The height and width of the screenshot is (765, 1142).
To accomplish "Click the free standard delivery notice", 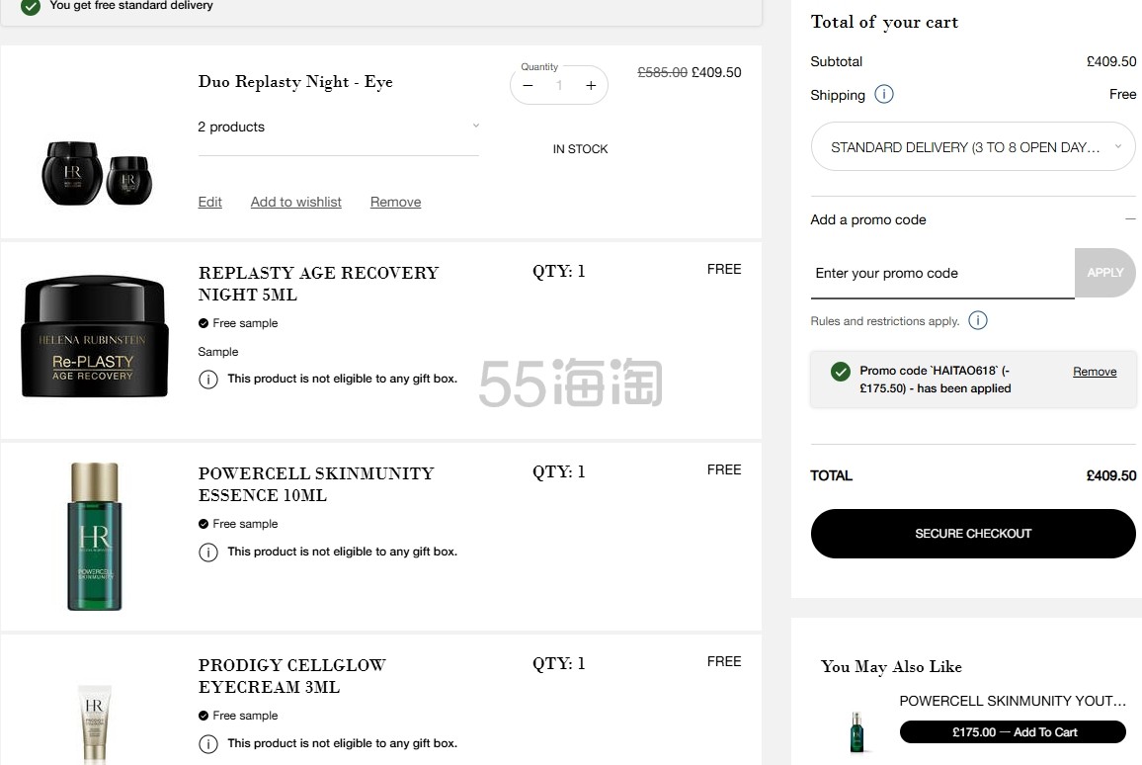I will click(x=131, y=6).
